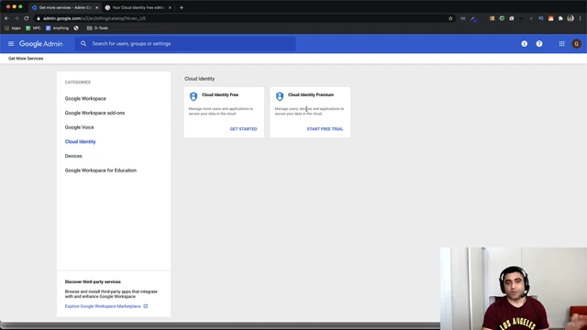The image size is (587, 330).
Task: Open the NPC bookmark
Action: pos(33,28)
